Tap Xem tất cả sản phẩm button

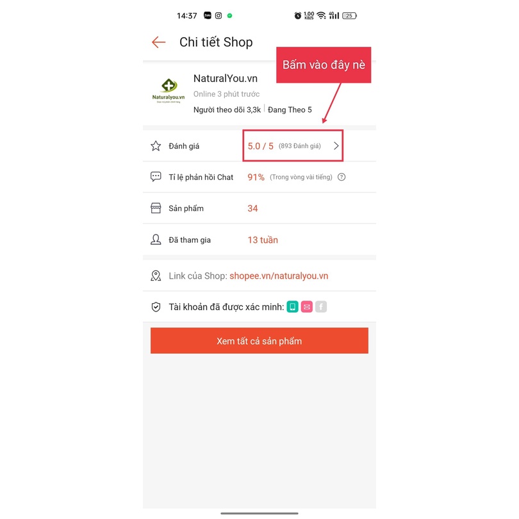(259, 341)
